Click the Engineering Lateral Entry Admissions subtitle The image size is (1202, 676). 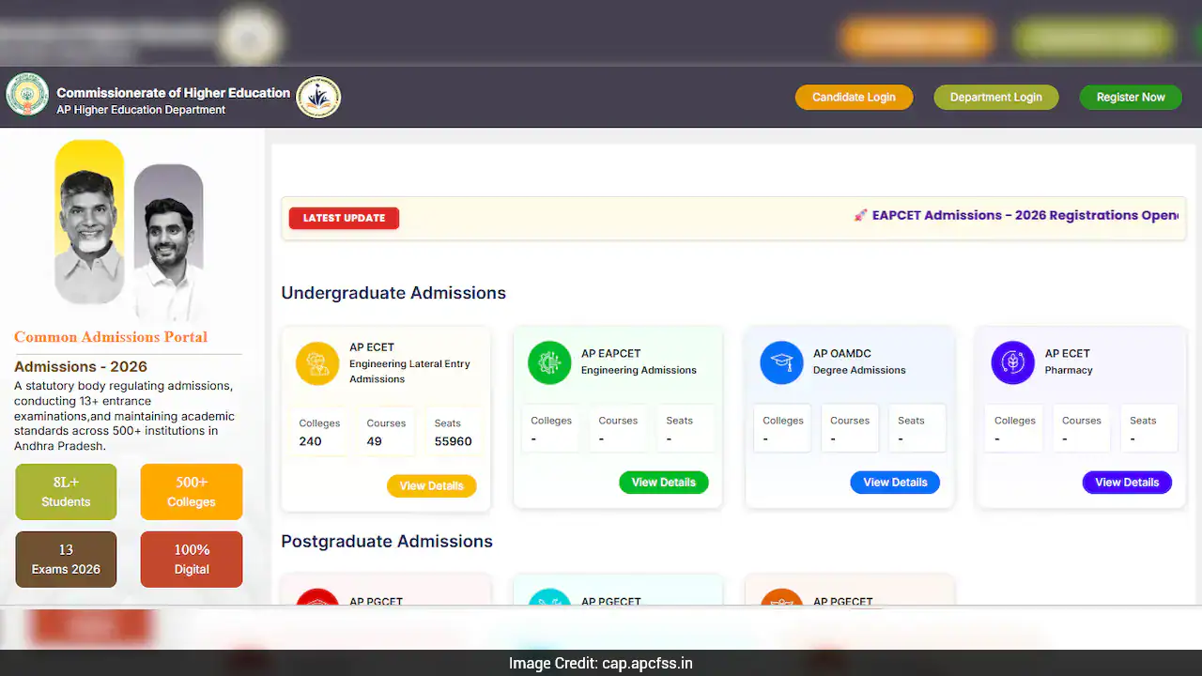click(409, 372)
